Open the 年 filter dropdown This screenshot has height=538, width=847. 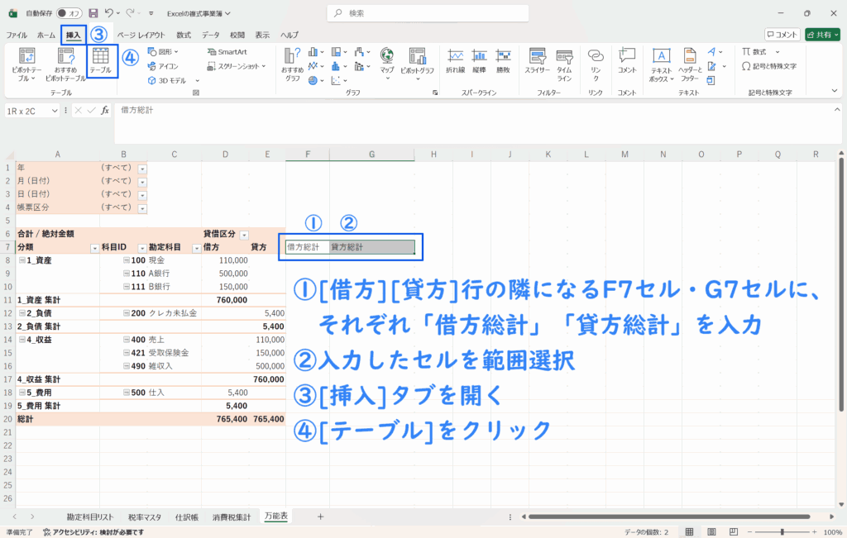[141, 168]
